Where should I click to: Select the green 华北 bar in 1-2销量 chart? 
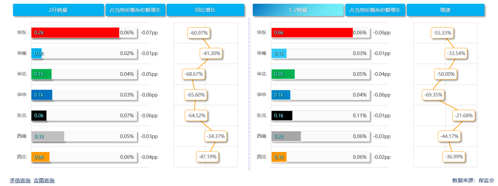283,74
